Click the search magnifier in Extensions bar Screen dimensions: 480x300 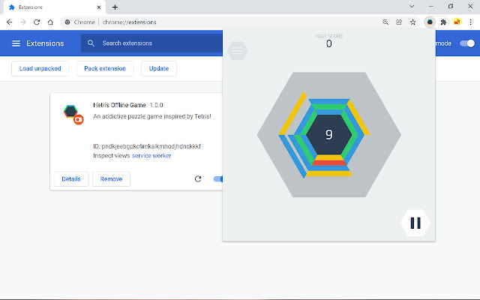coord(91,43)
